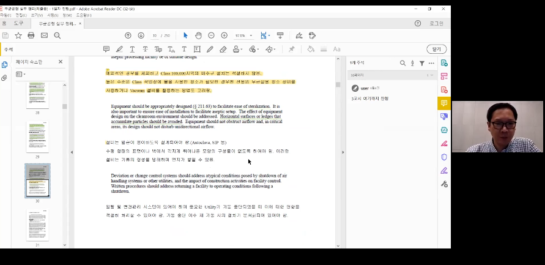Collapse the page 30 comment group

432,75
